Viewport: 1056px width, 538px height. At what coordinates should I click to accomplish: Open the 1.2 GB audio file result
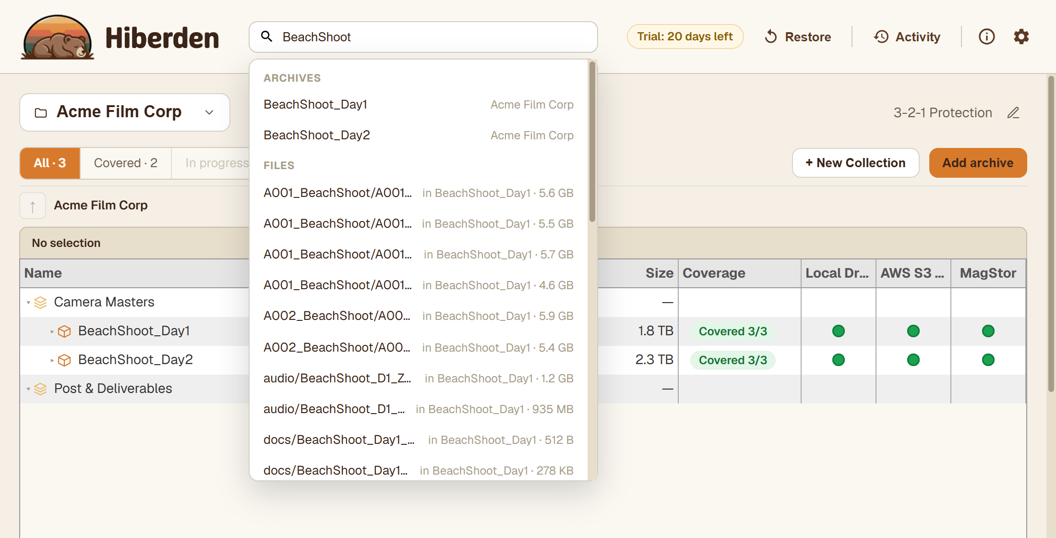[419, 378]
